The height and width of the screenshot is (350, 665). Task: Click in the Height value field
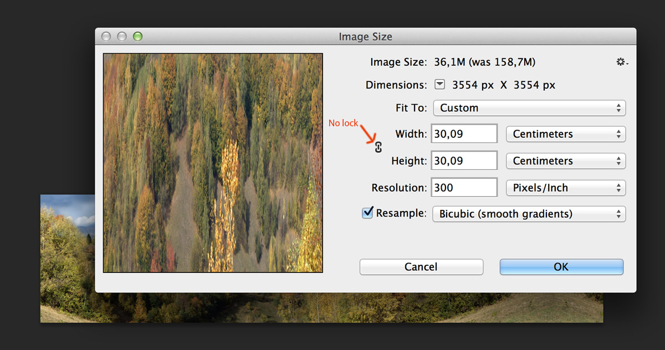coord(464,161)
